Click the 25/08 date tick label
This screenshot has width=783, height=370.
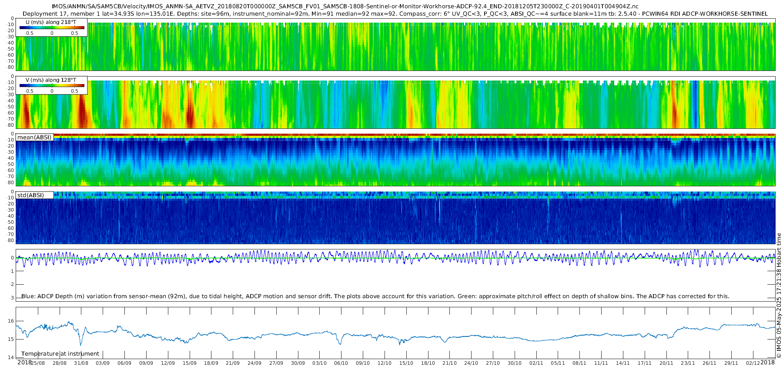(38, 363)
